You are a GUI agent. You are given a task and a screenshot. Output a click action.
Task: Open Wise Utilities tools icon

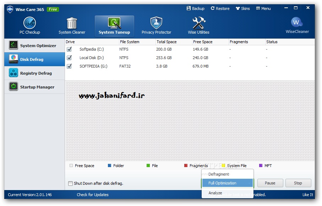pyautogui.click(x=198, y=23)
